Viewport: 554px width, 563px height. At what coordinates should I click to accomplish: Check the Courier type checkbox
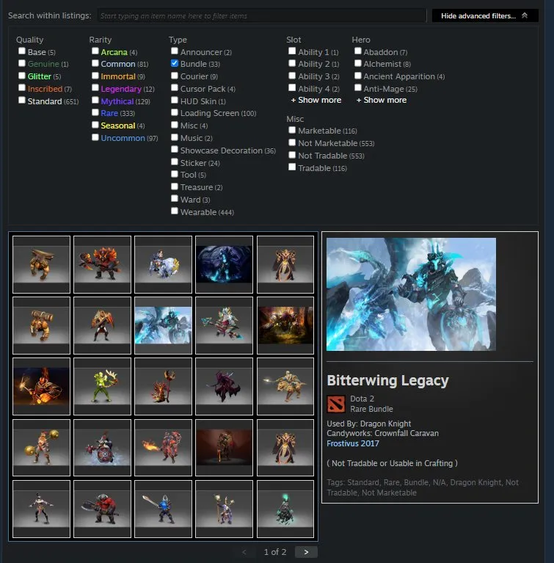click(175, 76)
